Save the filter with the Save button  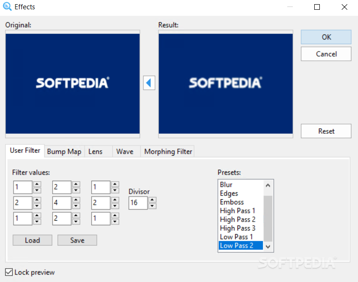point(77,240)
